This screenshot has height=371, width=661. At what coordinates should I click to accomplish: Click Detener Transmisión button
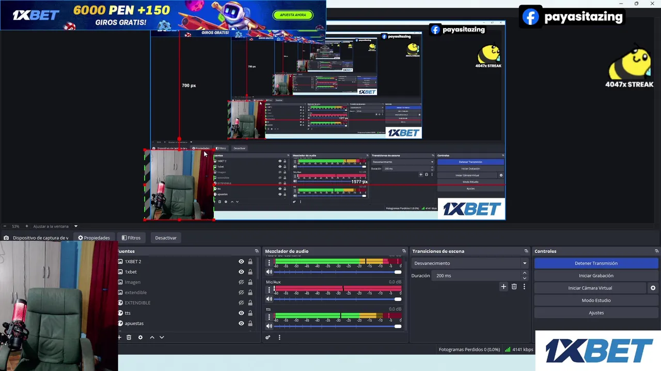[596, 263]
